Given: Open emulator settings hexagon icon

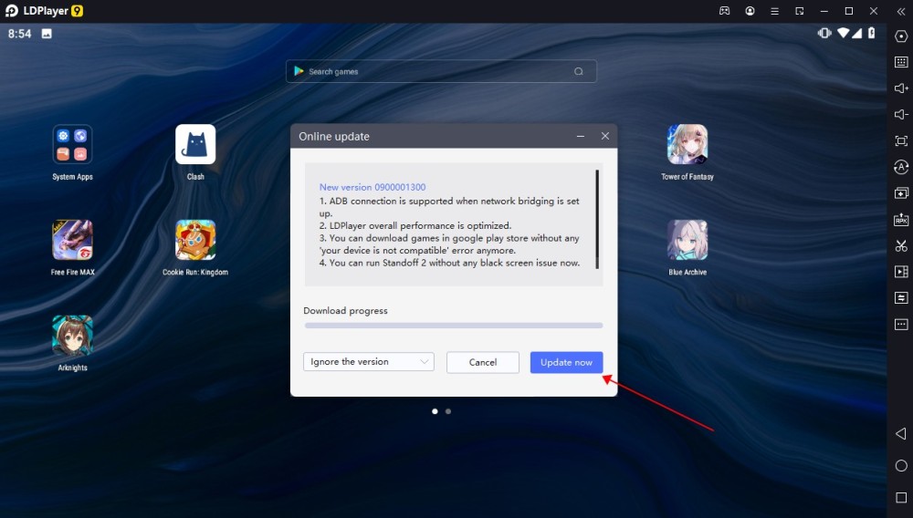Looking at the screenshot, I should (901, 36).
